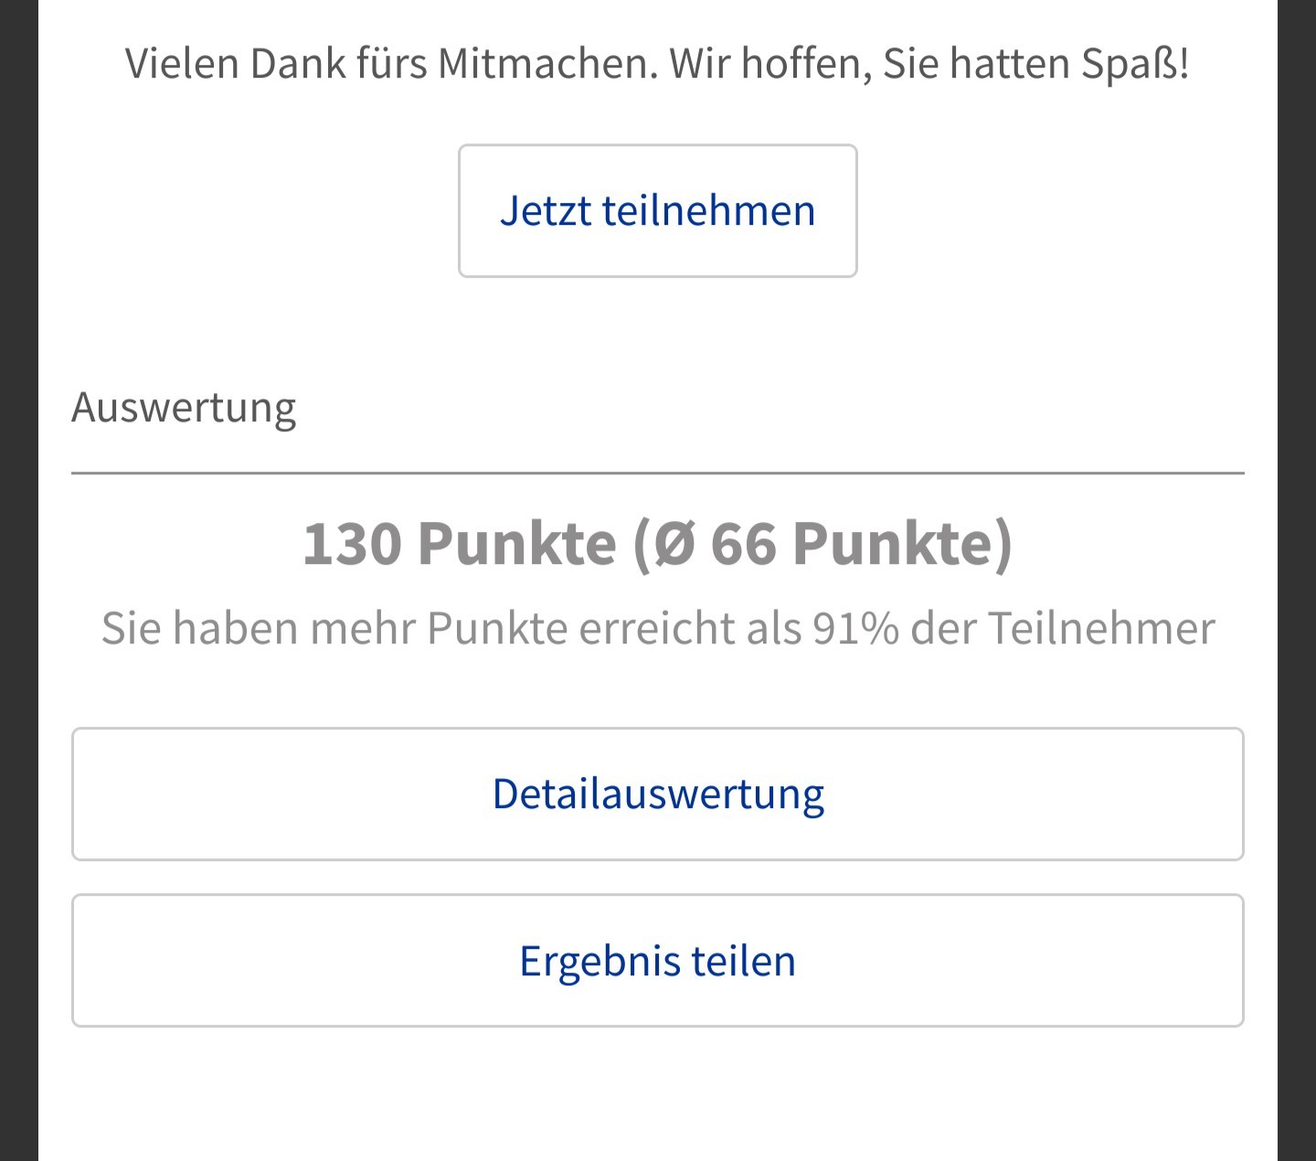The width and height of the screenshot is (1316, 1161).
Task: Click the dark left page margin
Action: pos(18,580)
